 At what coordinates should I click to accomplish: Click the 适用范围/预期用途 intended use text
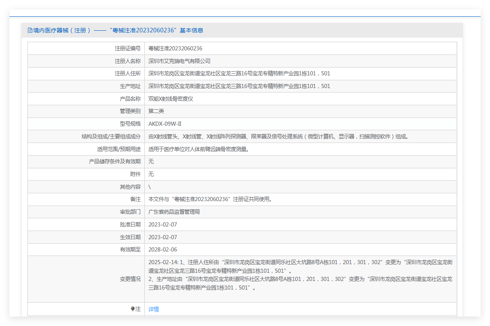(x=198, y=149)
